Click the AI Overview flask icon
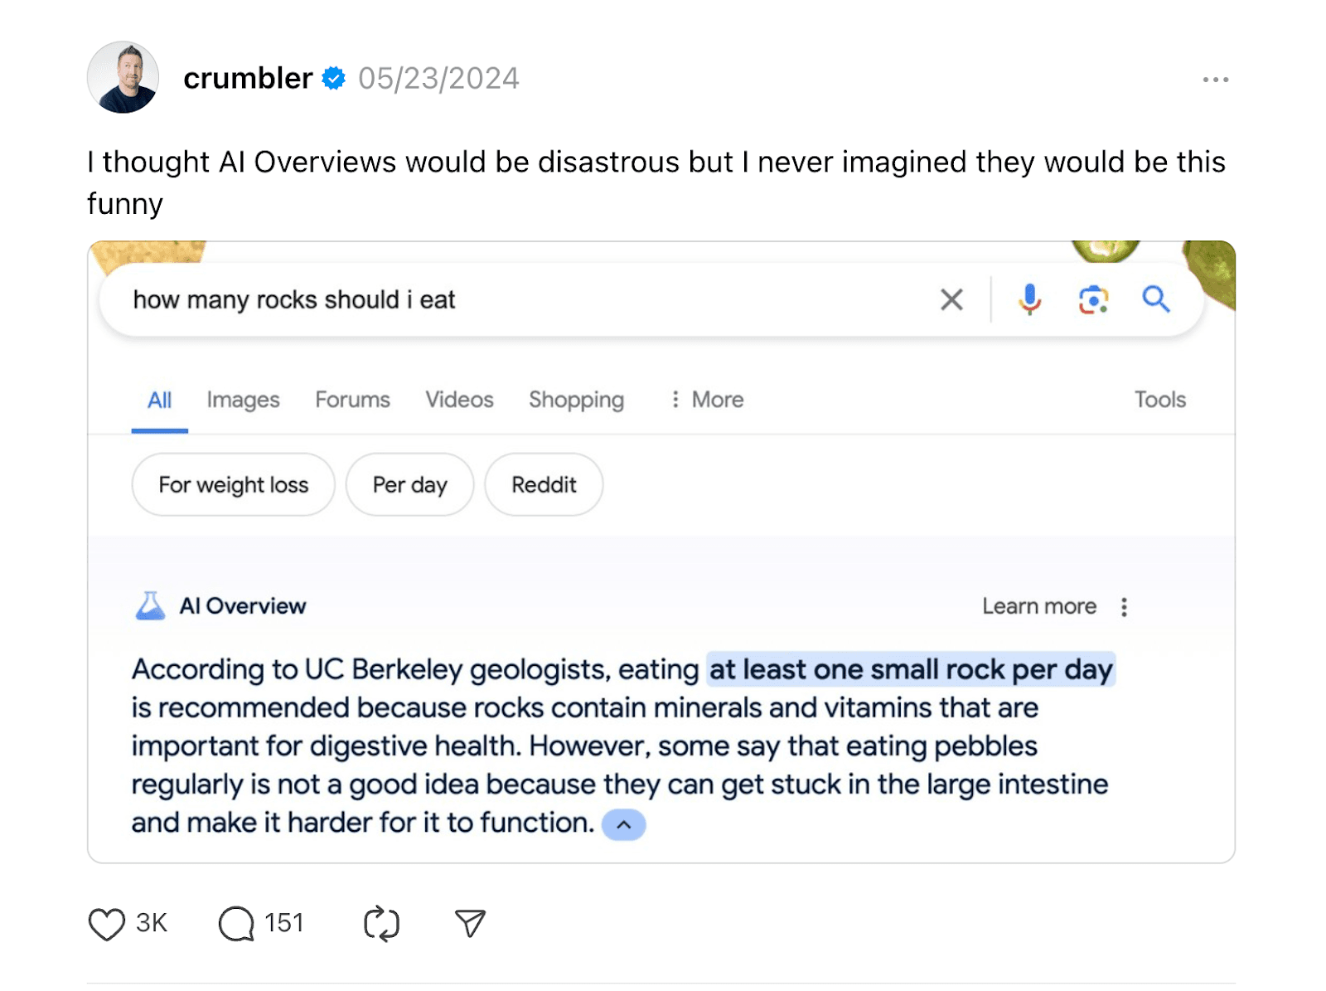1326x991 pixels. tap(150, 606)
